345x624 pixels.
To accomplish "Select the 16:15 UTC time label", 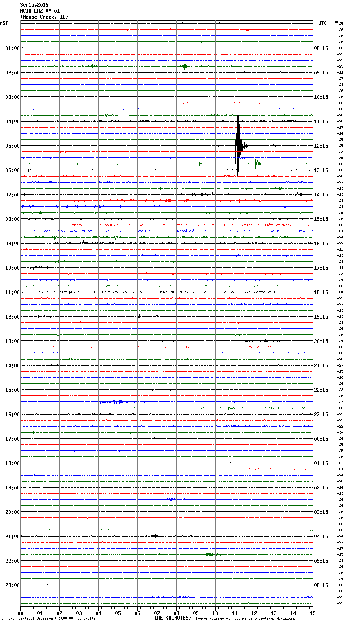I will click(321, 244).
